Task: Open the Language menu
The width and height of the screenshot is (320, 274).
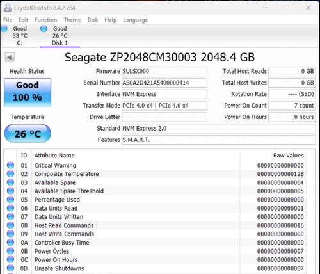Action: coord(136,20)
